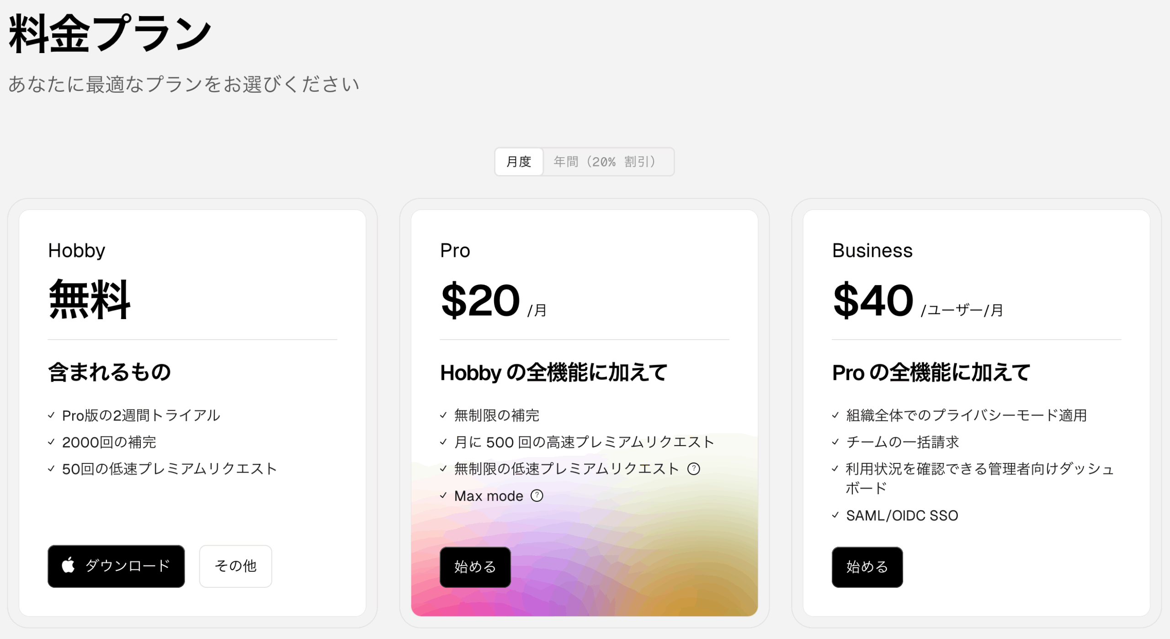The width and height of the screenshot is (1170, 639).
Task: Click the Pro $20 price
Action: coord(480,300)
